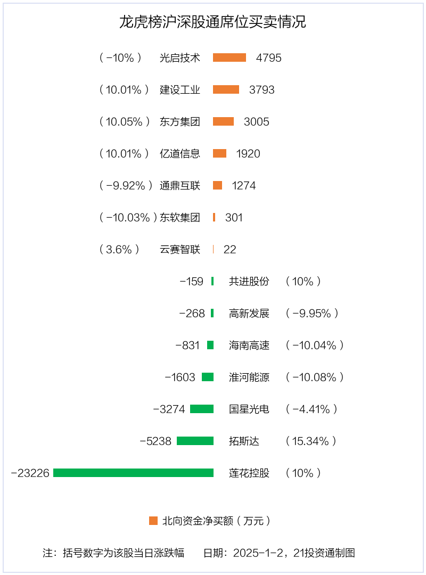Click the -23226 data label
Image resolution: width=426 pixels, height=575 pixels.
click(x=30, y=473)
